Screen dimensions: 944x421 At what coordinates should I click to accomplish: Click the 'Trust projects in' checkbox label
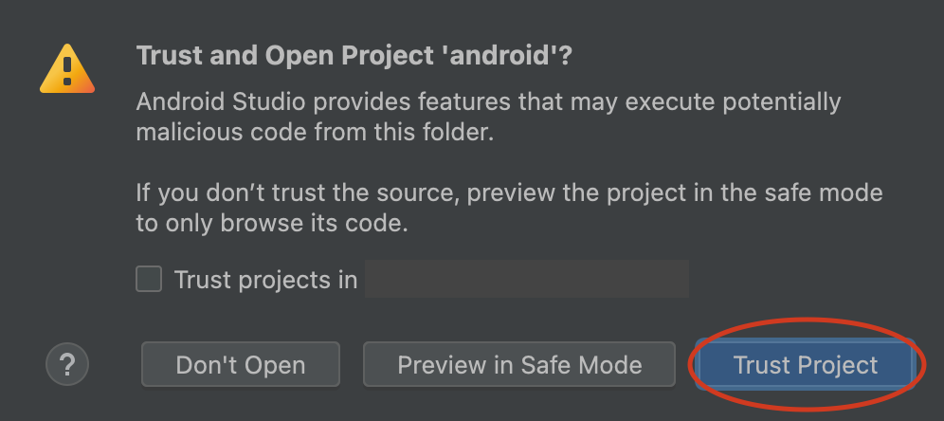[265, 280]
